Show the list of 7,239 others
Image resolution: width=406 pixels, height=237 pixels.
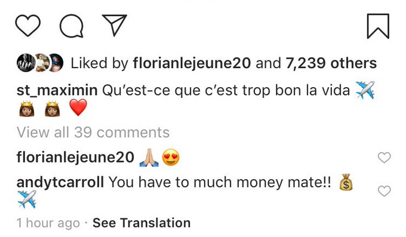point(331,63)
